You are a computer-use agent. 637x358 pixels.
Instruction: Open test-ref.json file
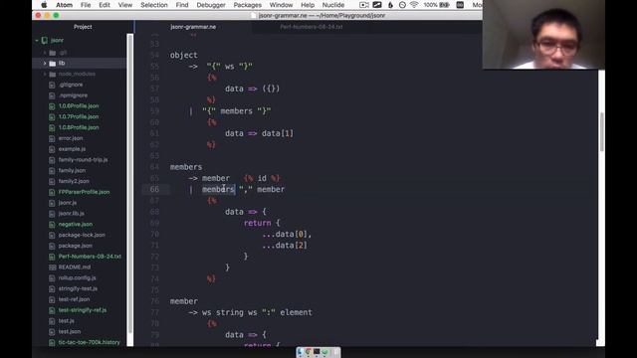point(74,299)
